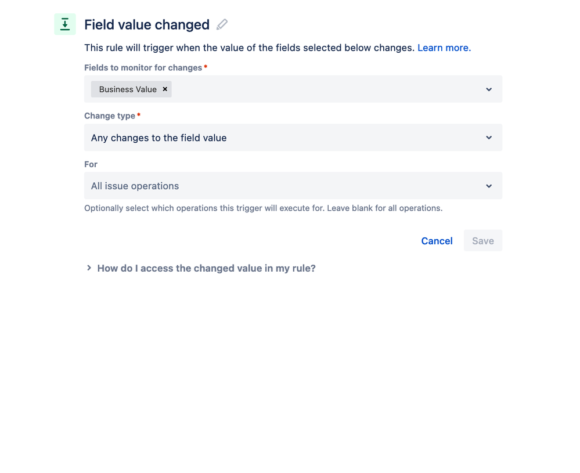The width and height of the screenshot is (580, 473).
Task: Cancel the trigger configuration
Action: click(437, 241)
